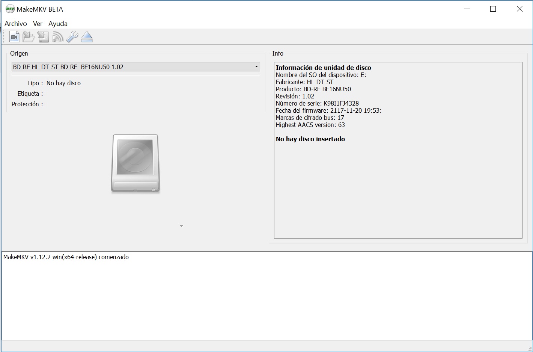Click the Etiqueta label
This screenshot has width=533, height=352.
[30, 94]
